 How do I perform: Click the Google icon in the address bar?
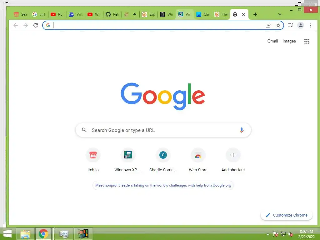48,25
